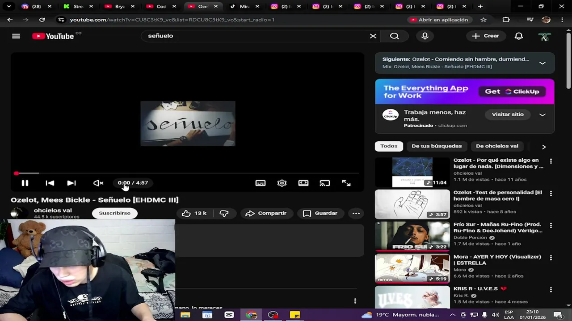Switch to the TikTok Mira tab
The height and width of the screenshot is (321, 572).
(x=244, y=7)
